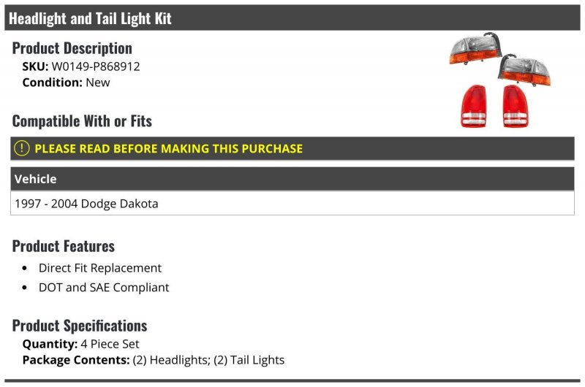The image size is (585, 387).
Task: Select the 1997 - 2004 Dodge Dakota row
Action: point(292,204)
